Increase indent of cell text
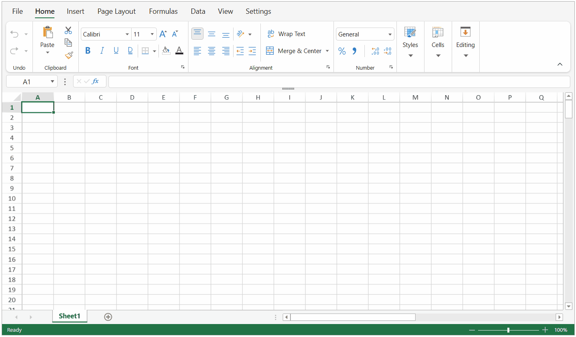 252,51
